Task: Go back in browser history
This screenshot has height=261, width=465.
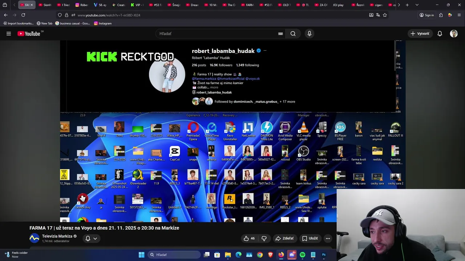Action: coord(6,15)
